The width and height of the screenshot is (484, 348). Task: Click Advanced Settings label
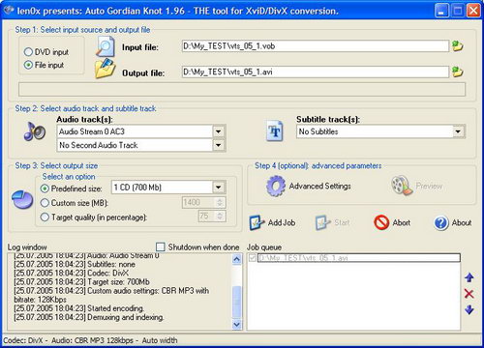[319, 186]
